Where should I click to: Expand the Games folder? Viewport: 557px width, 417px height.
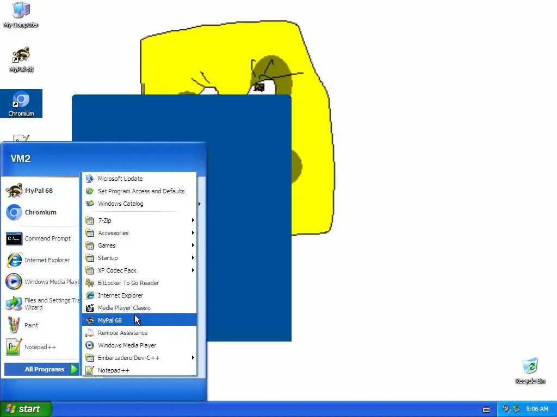pyautogui.click(x=139, y=245)
